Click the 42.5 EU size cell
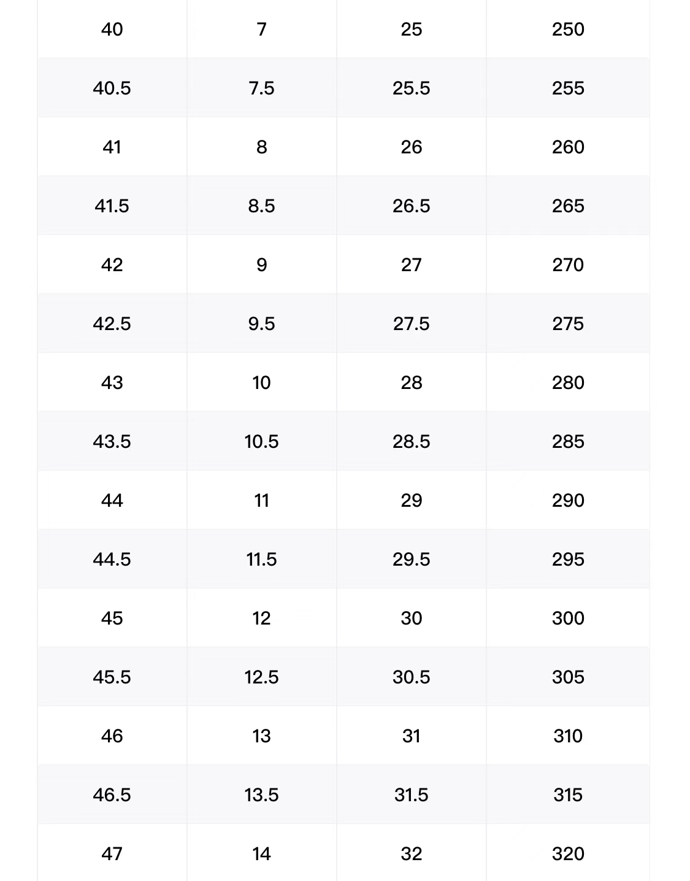Screen dimensions: 690x881 pos(112,323)
